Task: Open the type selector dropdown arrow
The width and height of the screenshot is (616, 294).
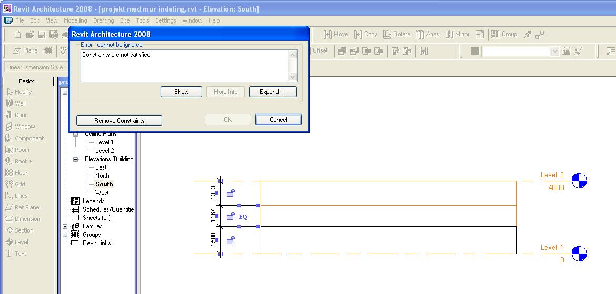Action: pos(555,51)
